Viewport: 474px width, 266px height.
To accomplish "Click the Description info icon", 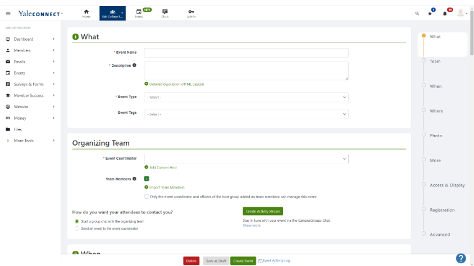I will tap(134, 65).
